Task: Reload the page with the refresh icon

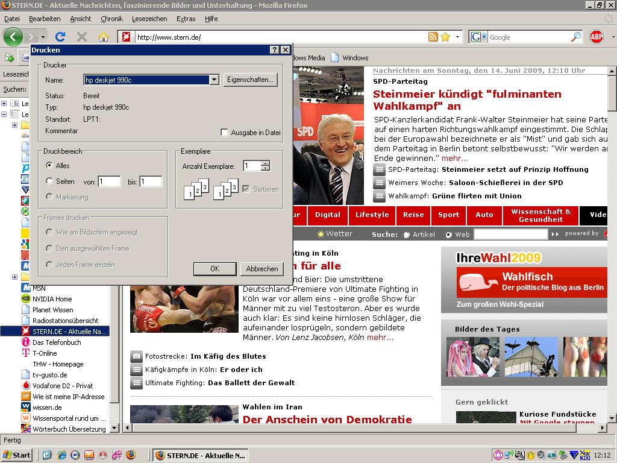Action: [60, 37]
